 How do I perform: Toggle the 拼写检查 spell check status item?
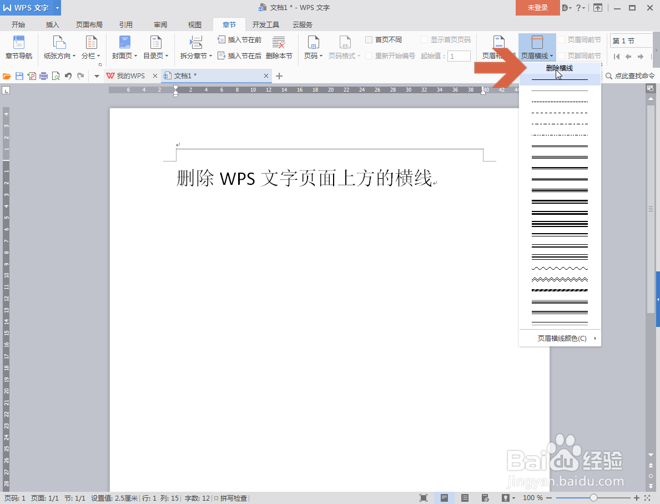point(231,498)
